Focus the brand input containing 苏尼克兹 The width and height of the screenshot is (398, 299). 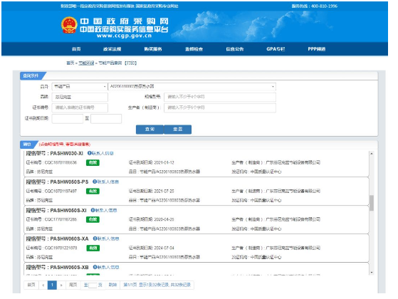80,98
